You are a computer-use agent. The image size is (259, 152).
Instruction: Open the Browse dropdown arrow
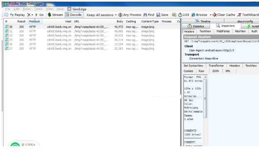(x=210, y=15)
